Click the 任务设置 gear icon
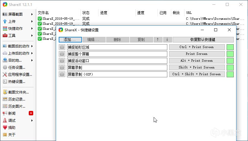 [x=5, y=68]
